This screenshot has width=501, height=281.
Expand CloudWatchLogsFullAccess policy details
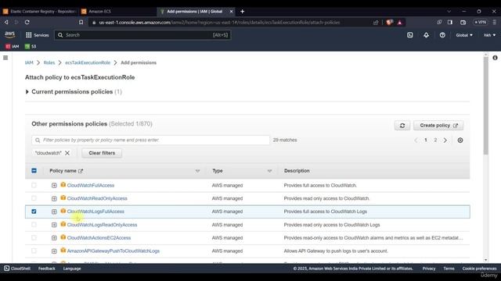click(54, 212)
